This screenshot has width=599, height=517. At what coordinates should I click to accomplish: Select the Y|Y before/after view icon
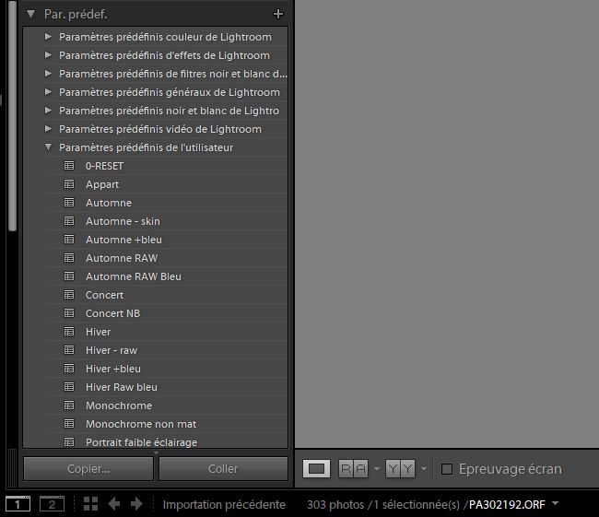click(x=400, y=468)
